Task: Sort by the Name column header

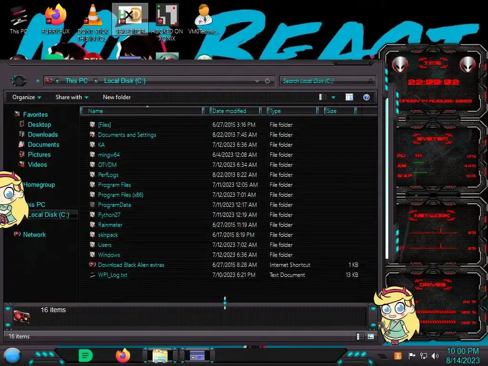Action: coord(142,111)
